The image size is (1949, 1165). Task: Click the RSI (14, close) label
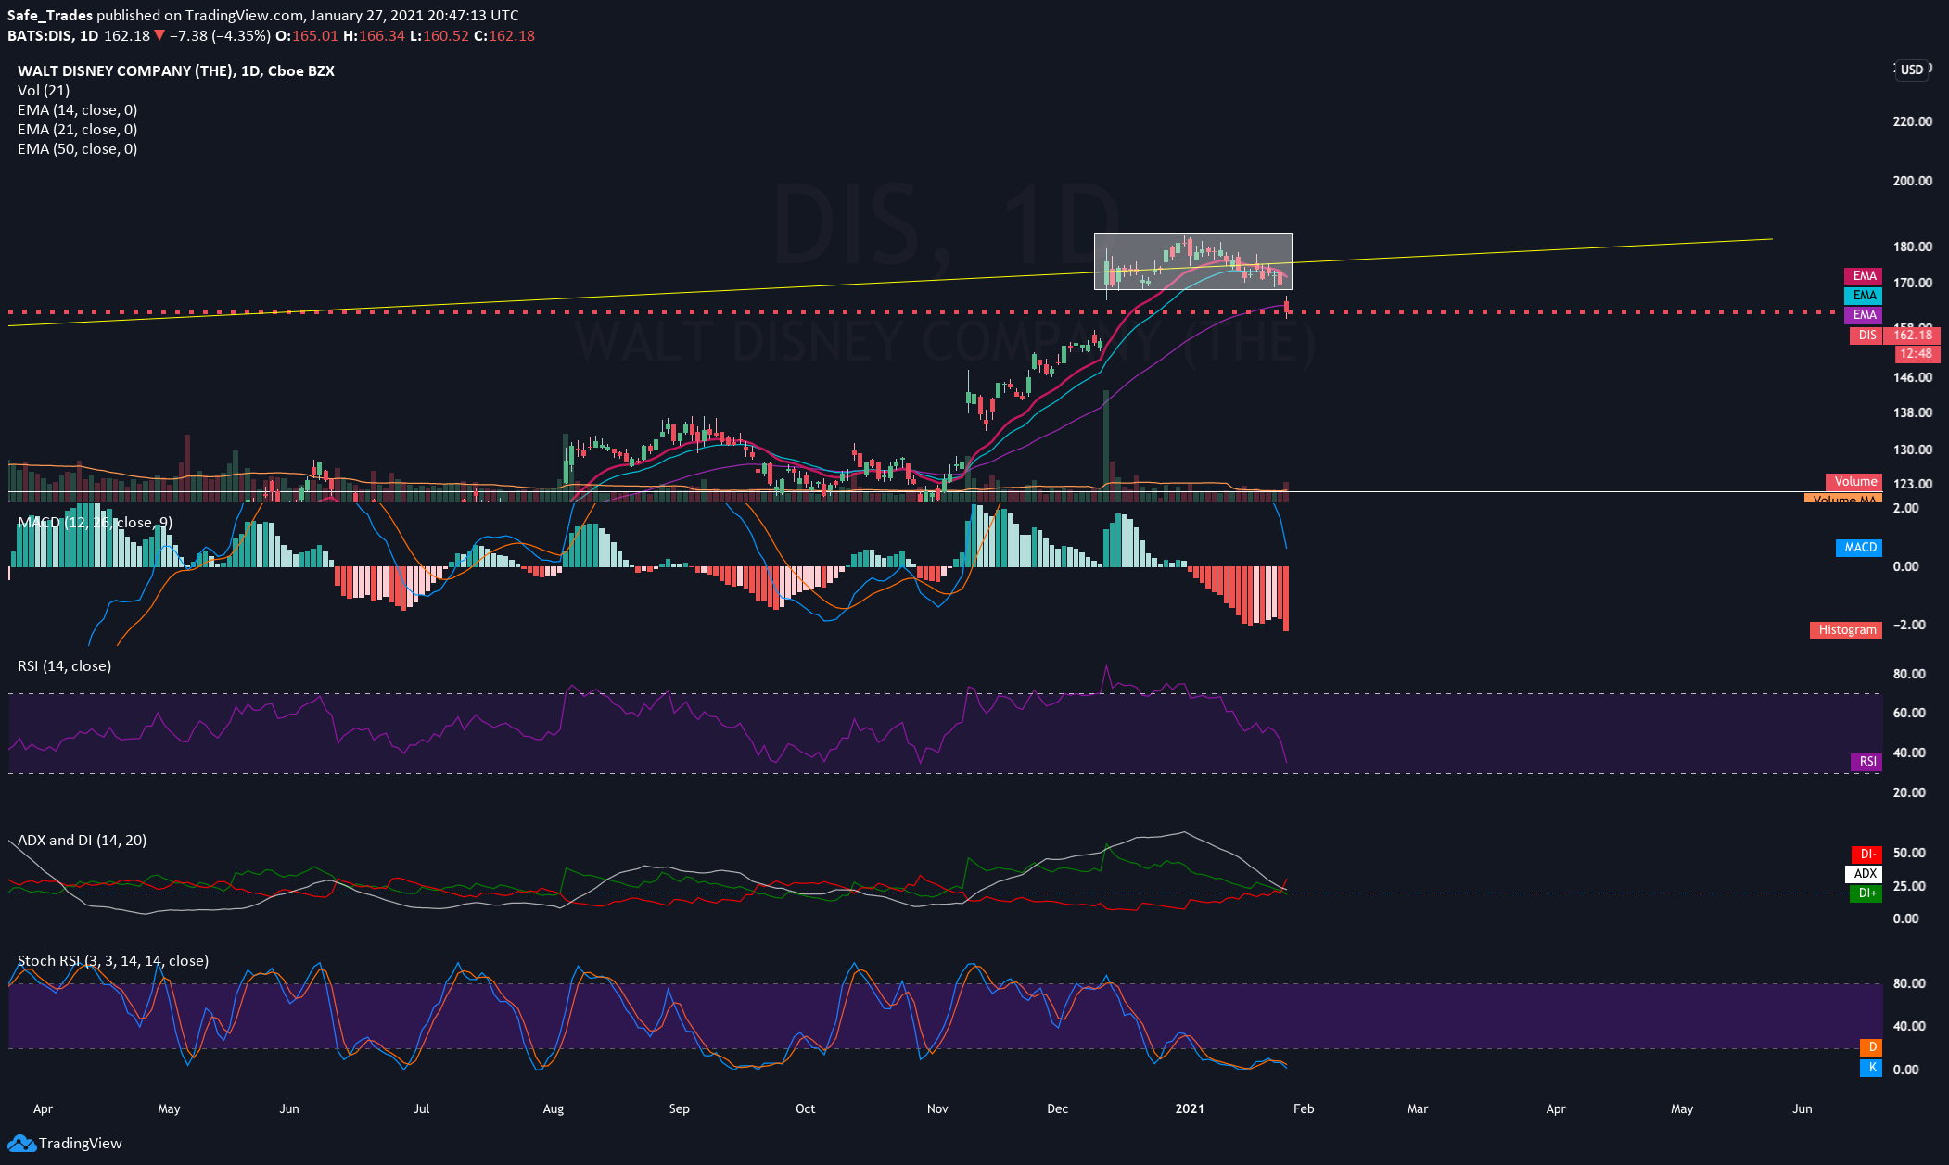pos(65,665)
